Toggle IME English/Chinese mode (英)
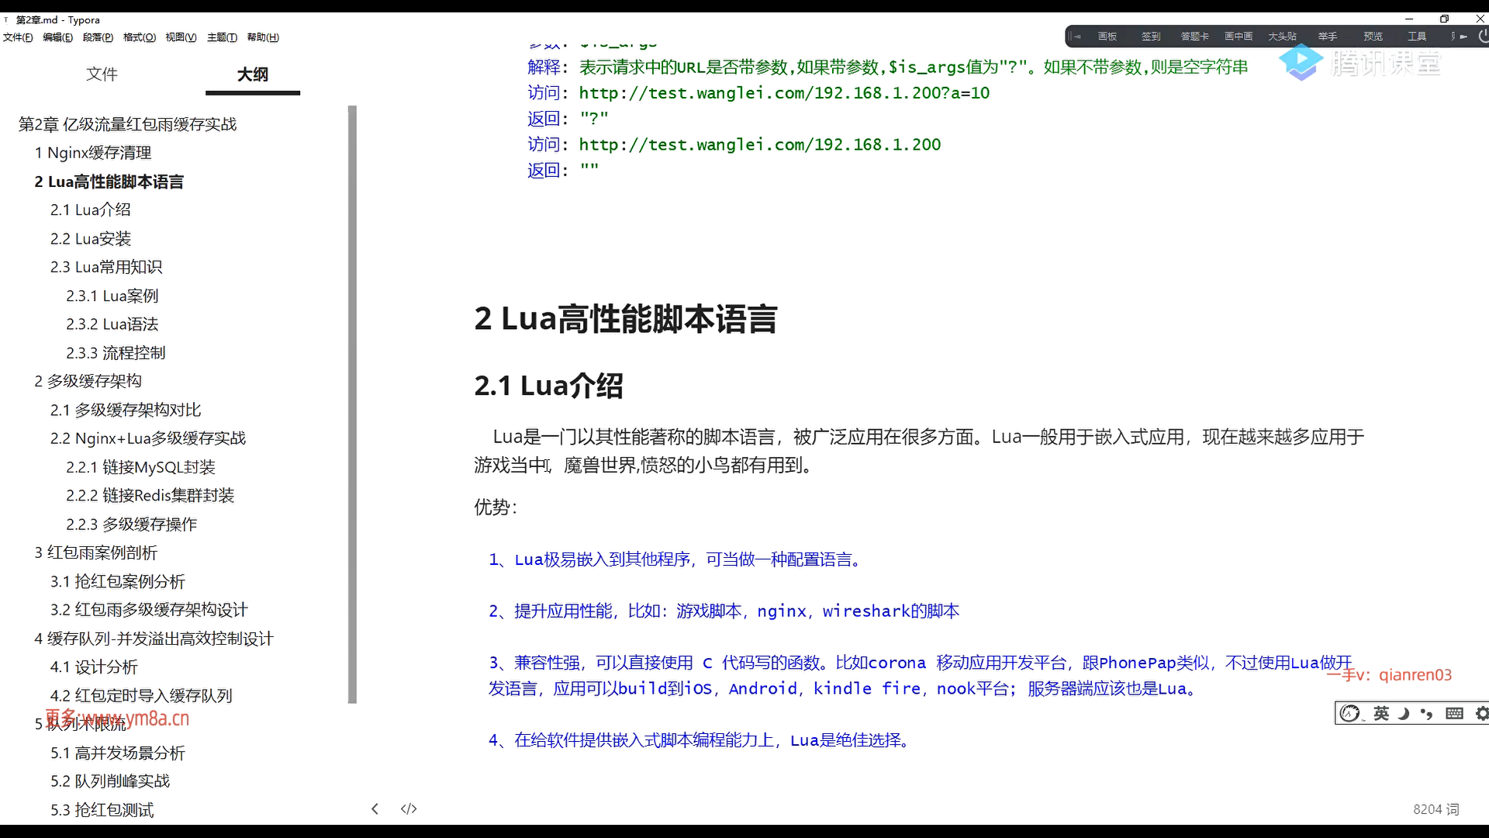Image resolution: width=1489 pixels, height=838 pixels. pyautogui.click(x=1381, y=713)
